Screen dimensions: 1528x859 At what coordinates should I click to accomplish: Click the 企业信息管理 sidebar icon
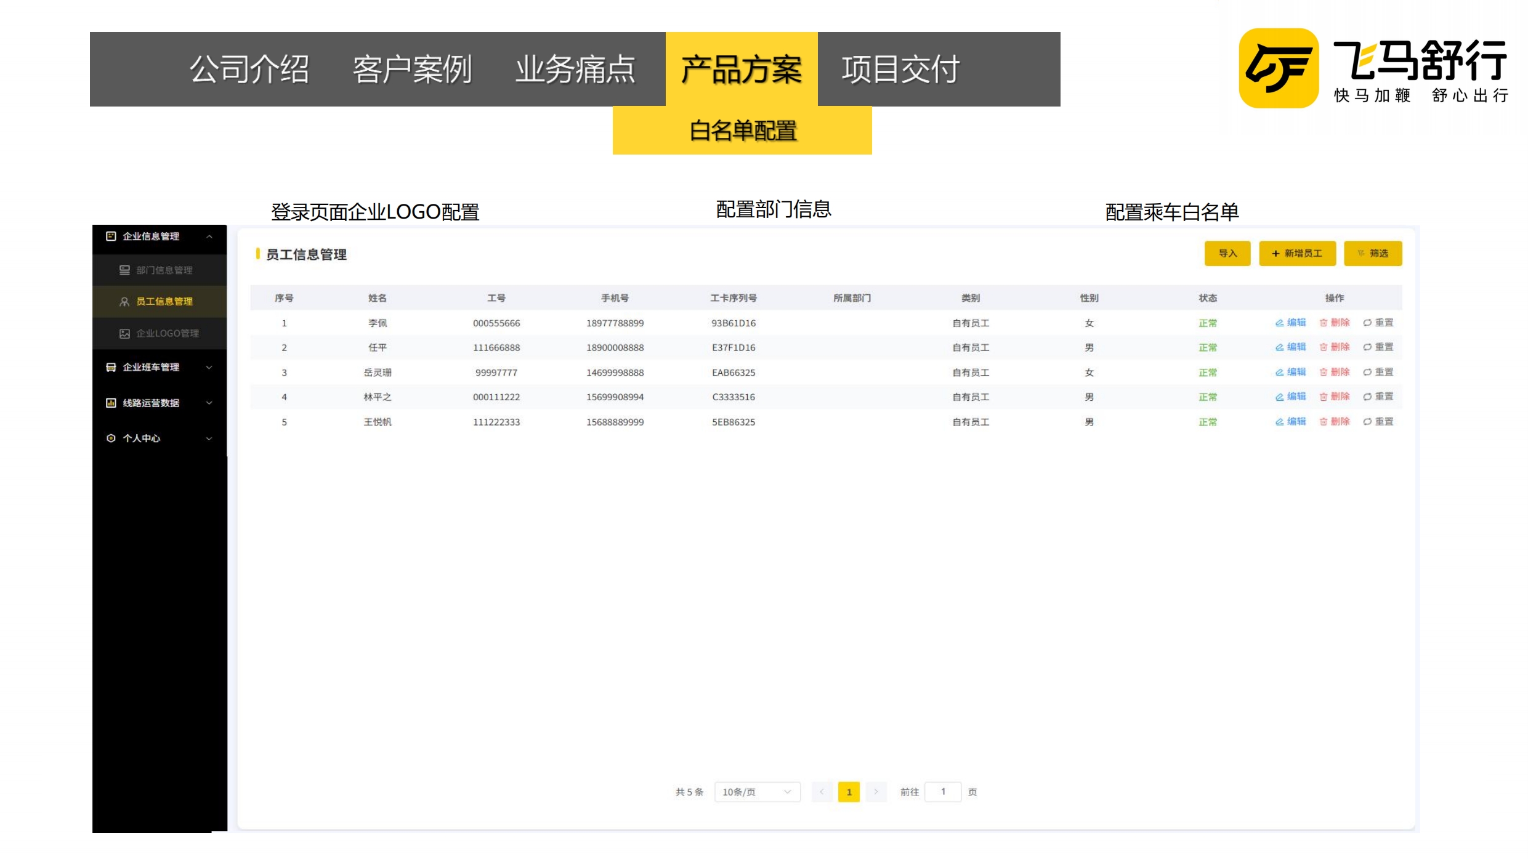click(111, 236)
